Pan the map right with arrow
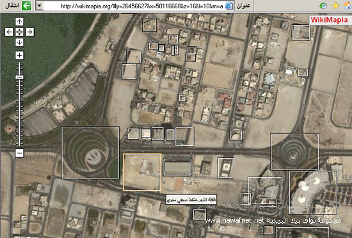Viewport: 352px width, 238px height. [30, 32]
